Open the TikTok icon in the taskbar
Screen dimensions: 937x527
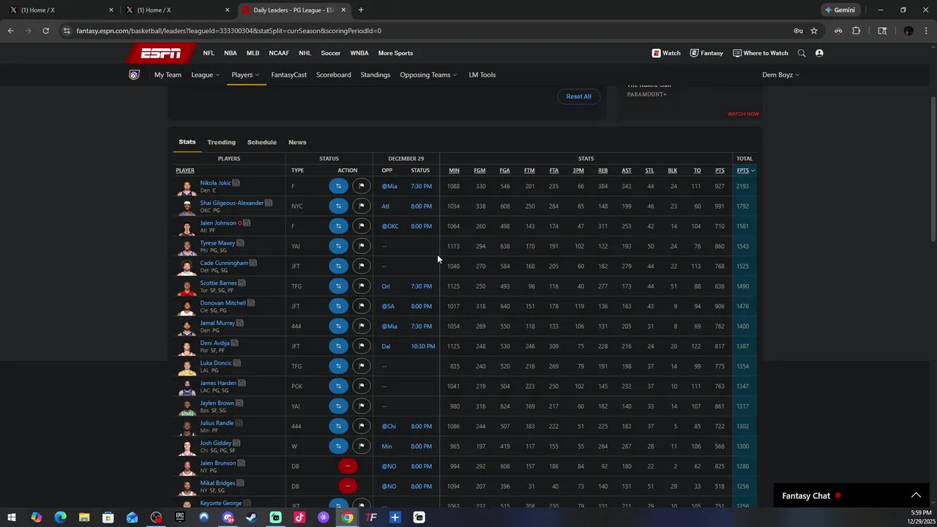299,517
